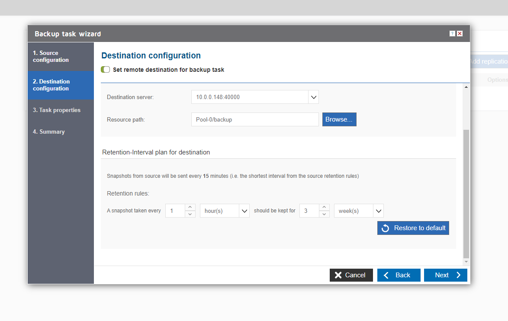
Task: Click the scrollbar up arrow
Action: tap(466, 87)
